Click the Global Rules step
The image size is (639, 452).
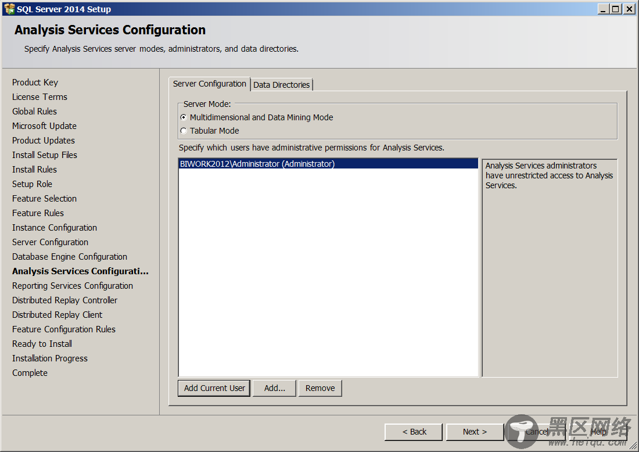pyautogui.click(x=34, y=112)
